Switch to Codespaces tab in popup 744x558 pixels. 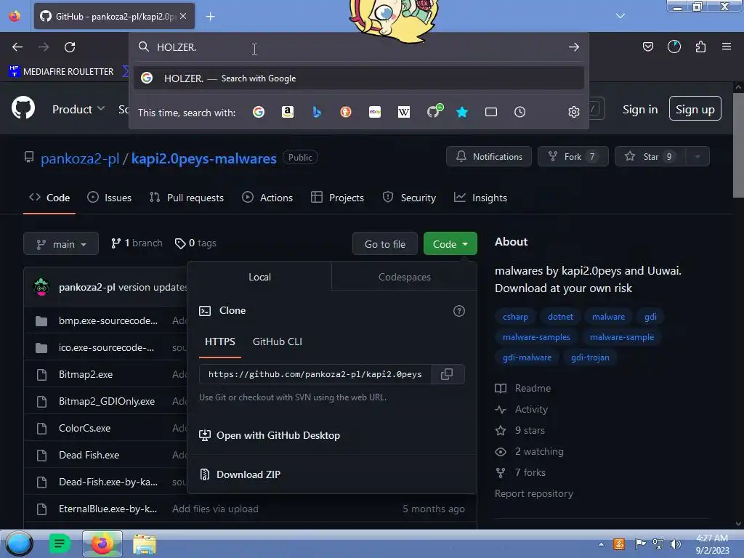[404, 277]
